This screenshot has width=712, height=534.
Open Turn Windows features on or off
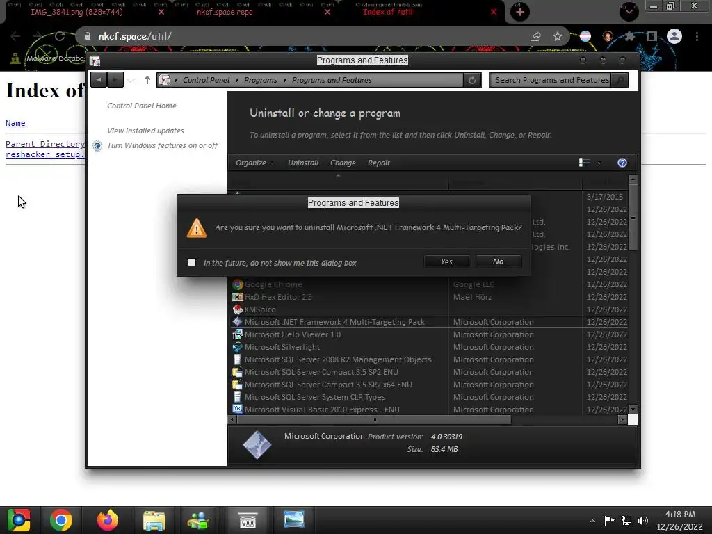coord(162,145)
